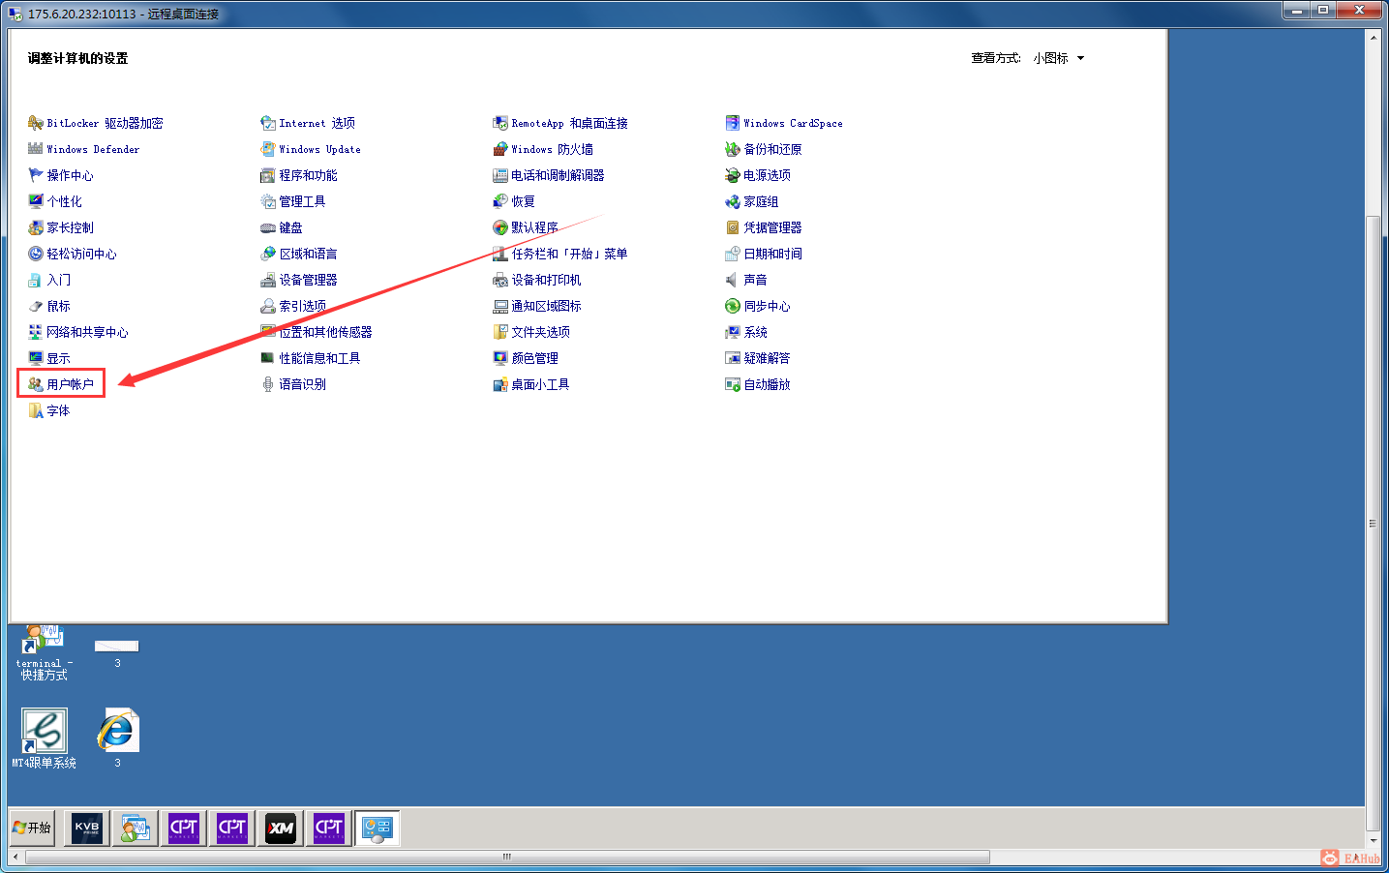Click the 设备管理器 icon
Viewport: 1389px width, 873px height.
268,280
